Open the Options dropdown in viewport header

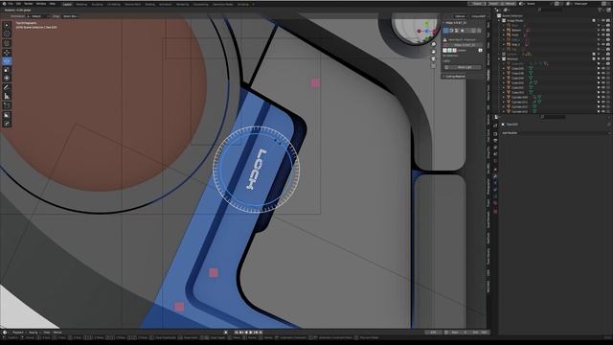[460, 16]
